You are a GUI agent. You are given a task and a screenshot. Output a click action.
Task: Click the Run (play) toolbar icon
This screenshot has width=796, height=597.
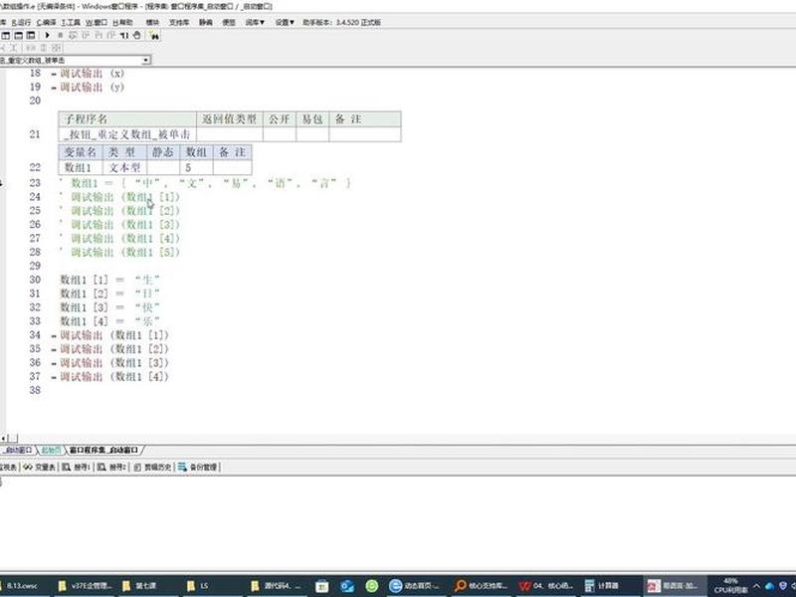coord(47,35)
